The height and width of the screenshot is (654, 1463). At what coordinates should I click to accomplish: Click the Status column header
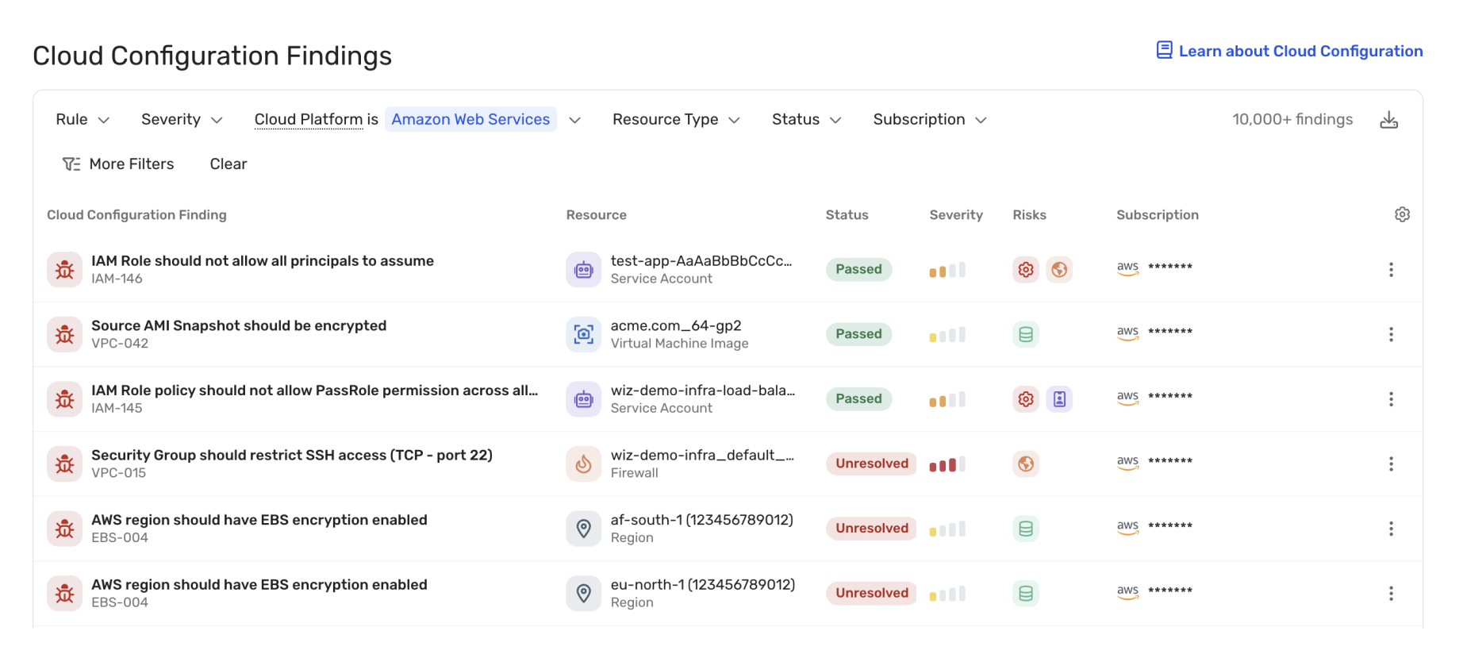pyautogui.click(x=847, y=215)
